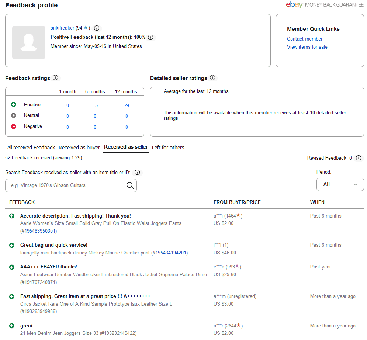Click the eBay logo
The width and height of the screenshot is (367, 340).
pos(294,4)
